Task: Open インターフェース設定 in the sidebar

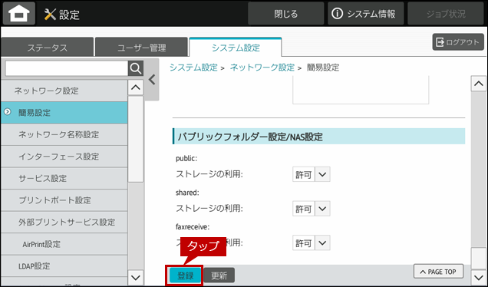Action: (x=64, y=157)
